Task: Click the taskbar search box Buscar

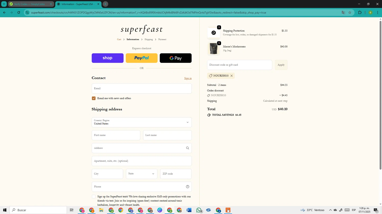Action: pyautogui.click(x=38, y=210)
